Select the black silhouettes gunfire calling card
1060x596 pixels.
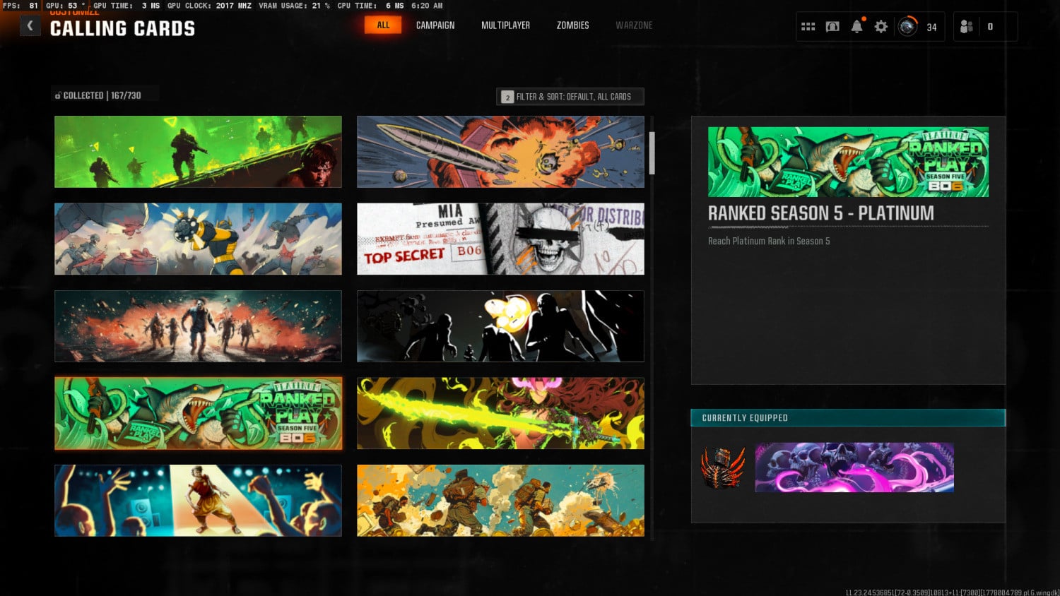click(500, 326)
